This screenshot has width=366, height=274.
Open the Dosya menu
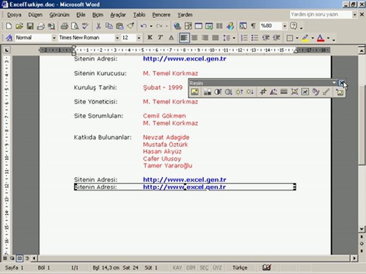click(x=14, y=15)
